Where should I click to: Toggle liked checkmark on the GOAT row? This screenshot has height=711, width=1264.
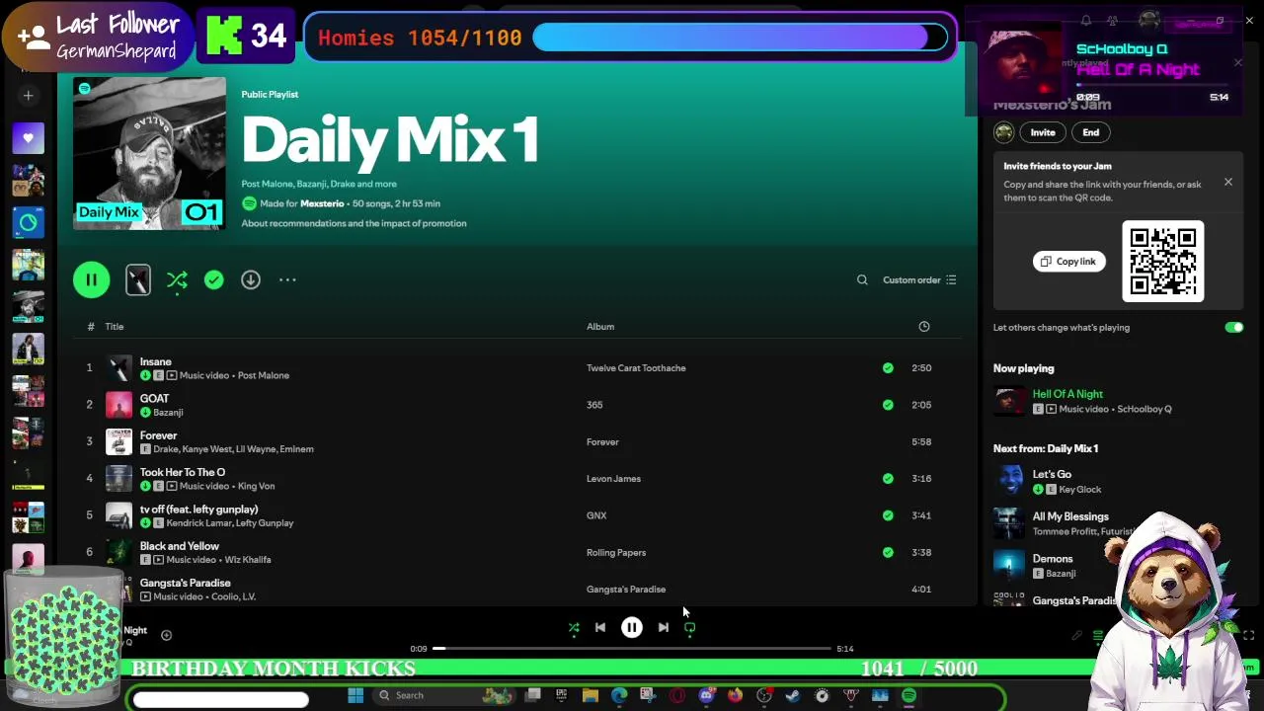888,405
